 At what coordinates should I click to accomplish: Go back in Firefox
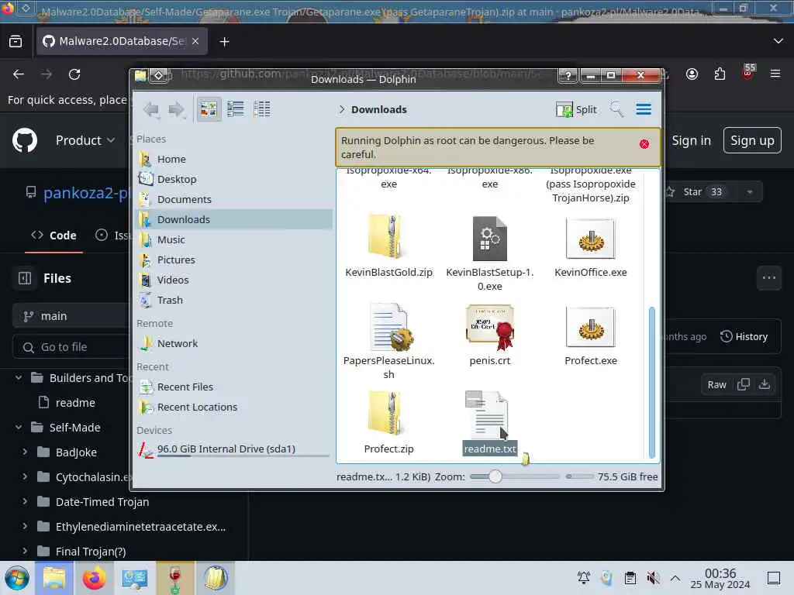tap(19, 74)
